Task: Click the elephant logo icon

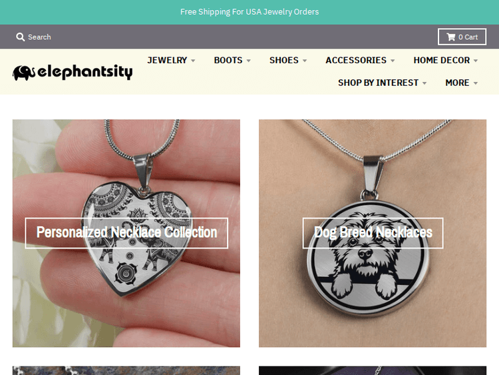Action: coord(24,73)
